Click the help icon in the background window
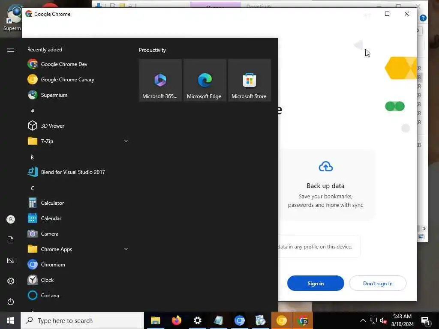This screenshot has height=329, width=439. 423,18
